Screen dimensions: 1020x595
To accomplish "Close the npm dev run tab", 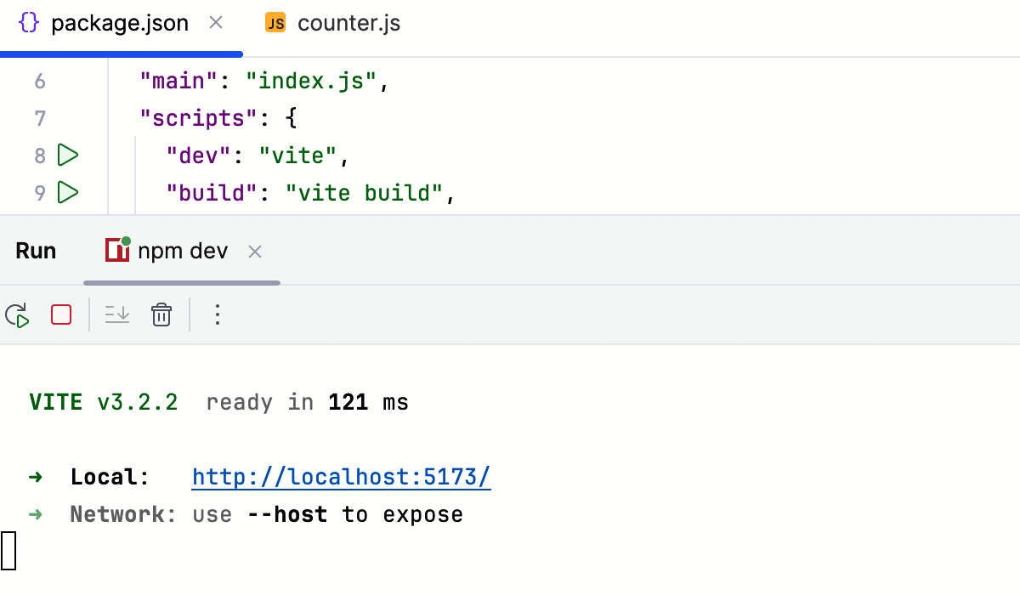I will pos(254,251).
